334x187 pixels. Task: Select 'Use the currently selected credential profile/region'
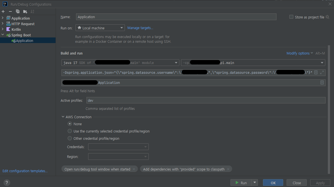pos(70,131)
